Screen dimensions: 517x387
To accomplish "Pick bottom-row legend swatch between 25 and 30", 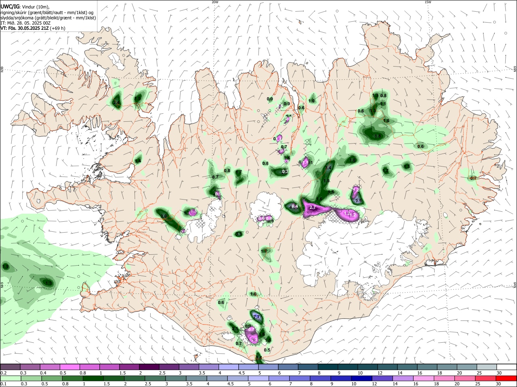I will click(x=485, y=378).
